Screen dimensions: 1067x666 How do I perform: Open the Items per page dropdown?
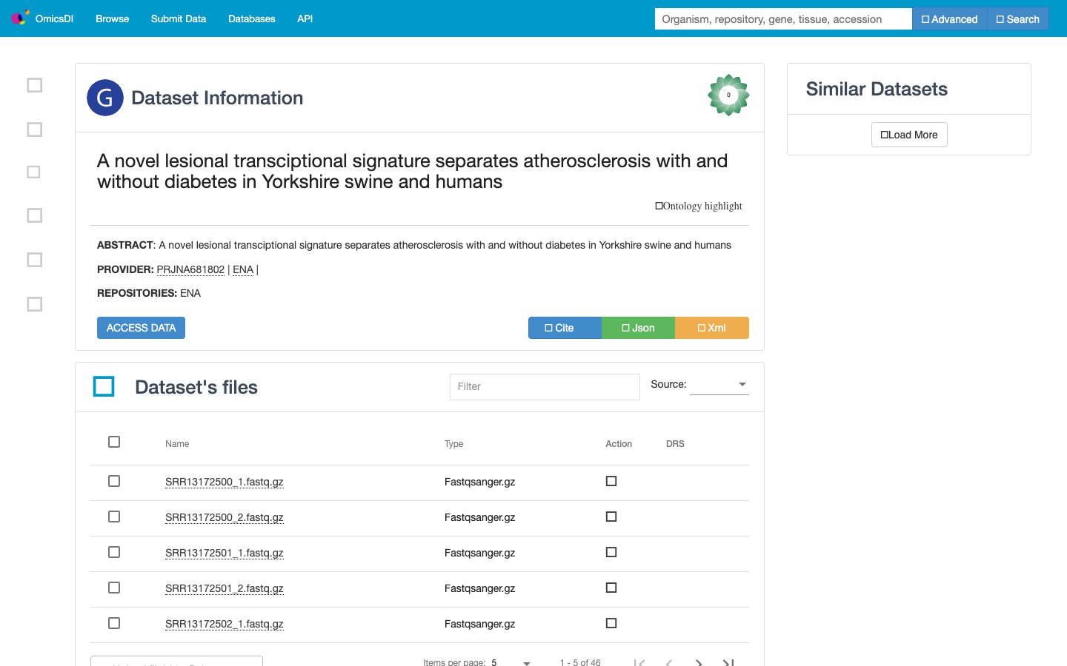pos(511,662)
